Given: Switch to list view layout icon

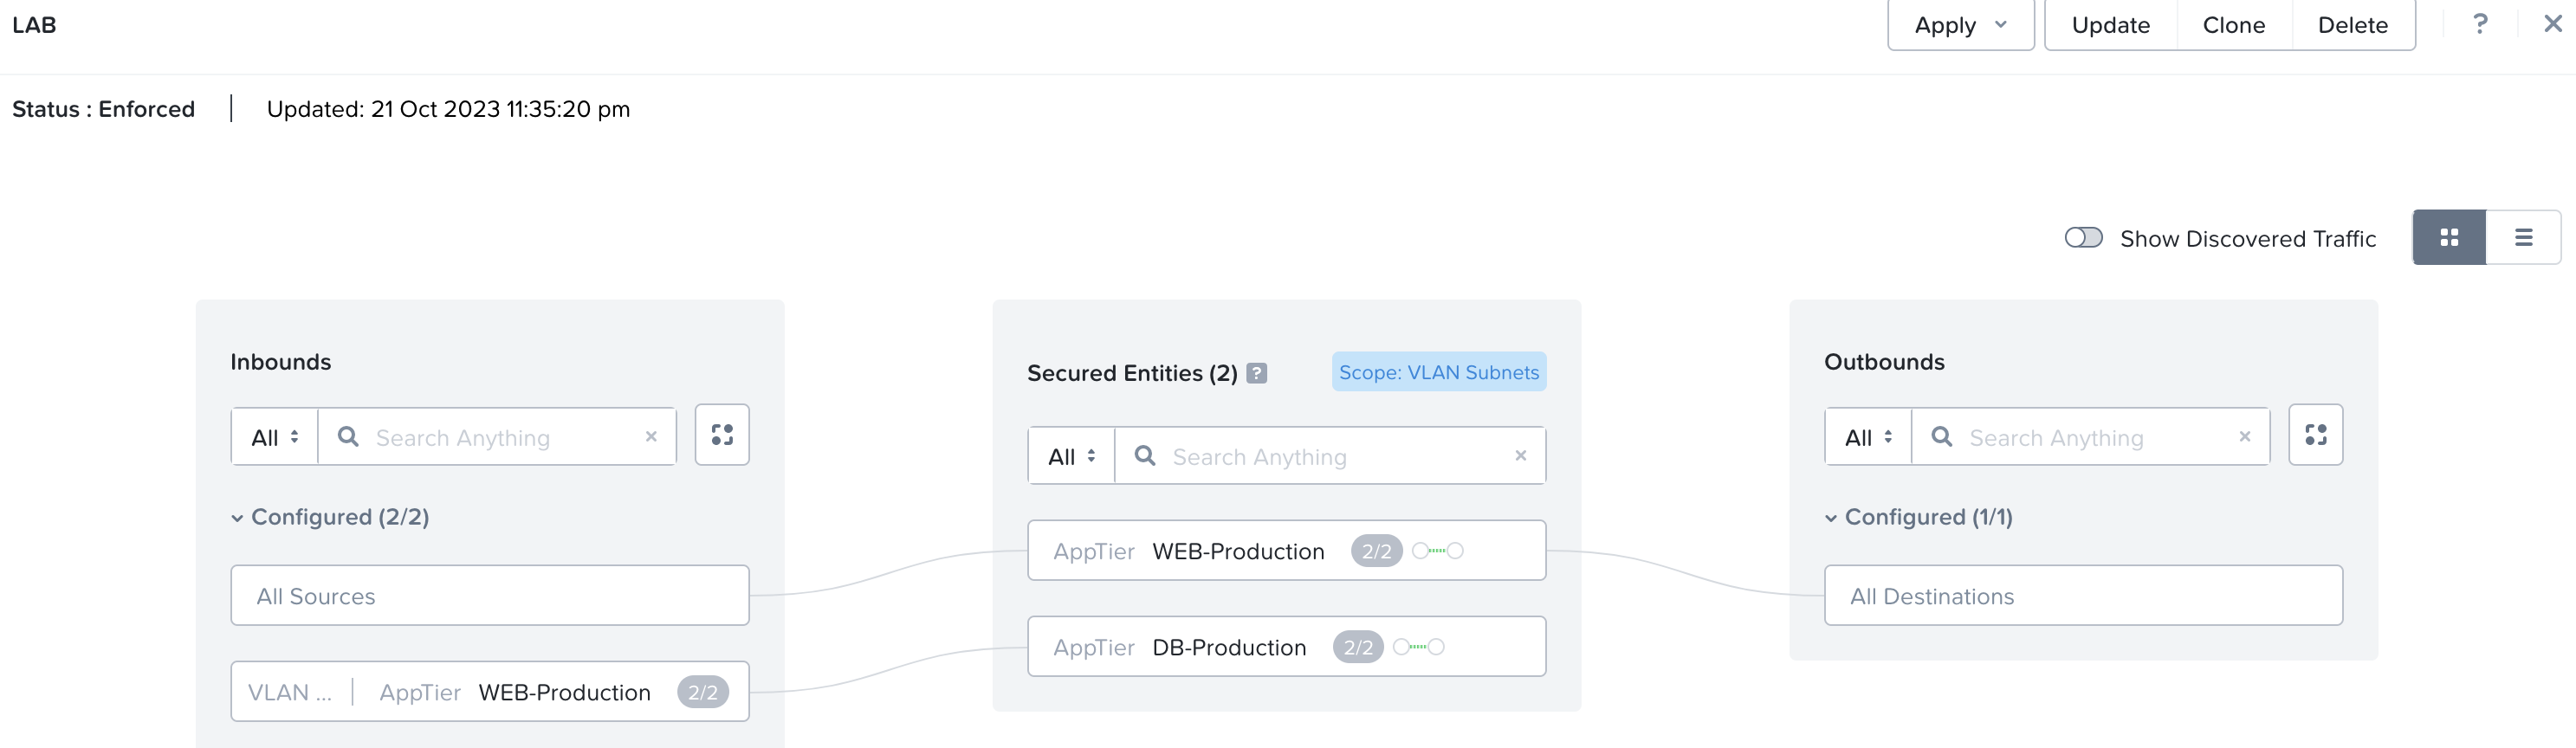Looking at the screenshot, I should [2523, 238].
